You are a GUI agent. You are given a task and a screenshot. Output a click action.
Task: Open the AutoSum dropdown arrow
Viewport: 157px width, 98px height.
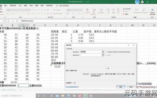point(132,9)
